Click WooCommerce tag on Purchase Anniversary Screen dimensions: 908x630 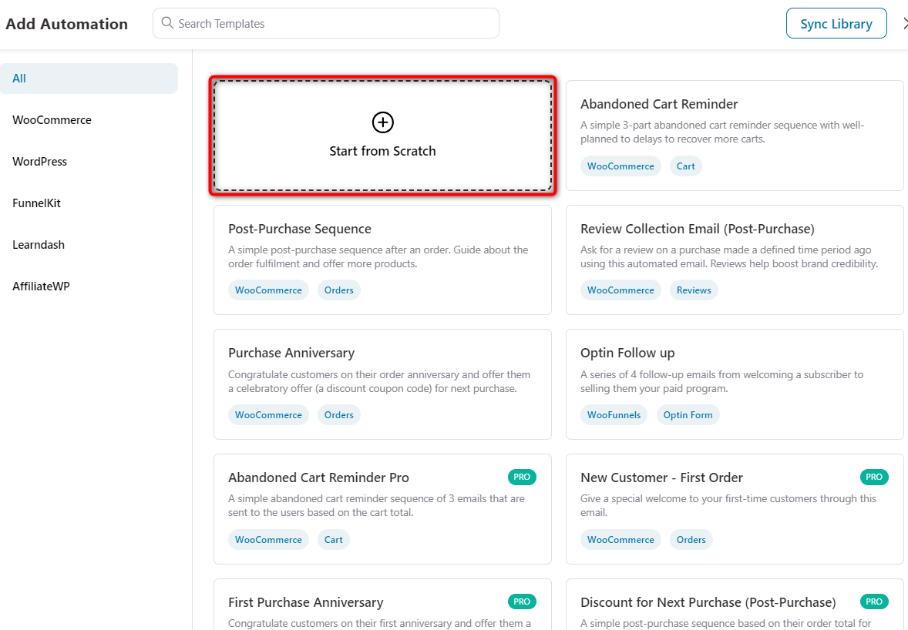268,415
